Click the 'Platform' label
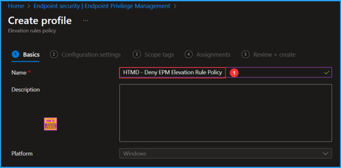Viewport: 341px width, 168px height. (x=22, y=153)
